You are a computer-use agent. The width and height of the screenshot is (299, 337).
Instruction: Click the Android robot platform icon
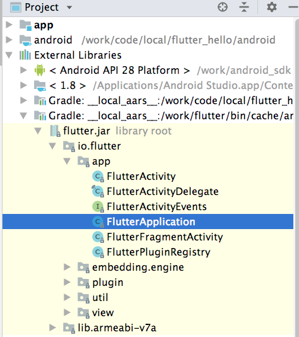pyautogui.click(x=40, y=70)
